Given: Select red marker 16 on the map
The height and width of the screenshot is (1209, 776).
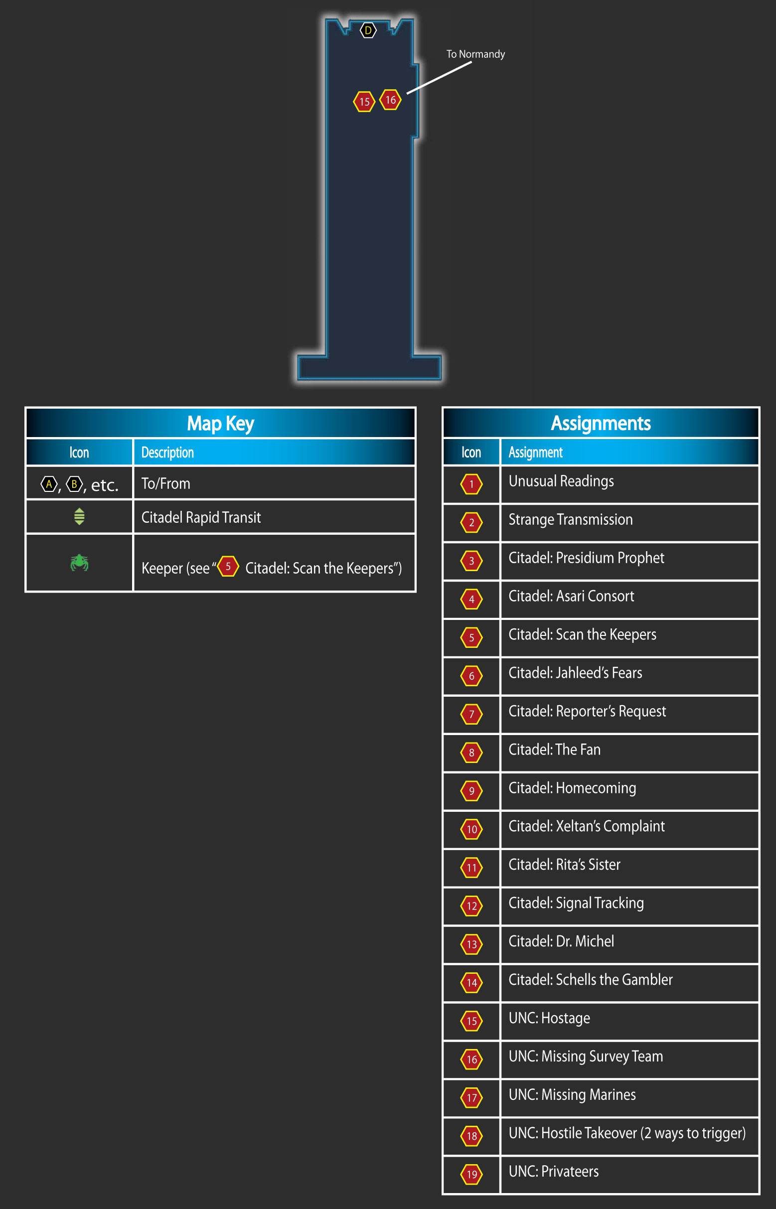Looking at the screenshot, I should [x=391, y=100].
